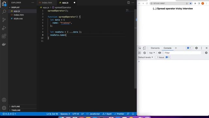Toggle DevTools device toolbar

tap(144, 48)
